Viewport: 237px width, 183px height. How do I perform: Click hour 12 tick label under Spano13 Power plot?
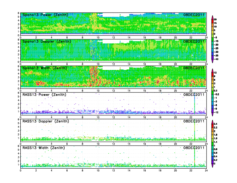[113, 38]
